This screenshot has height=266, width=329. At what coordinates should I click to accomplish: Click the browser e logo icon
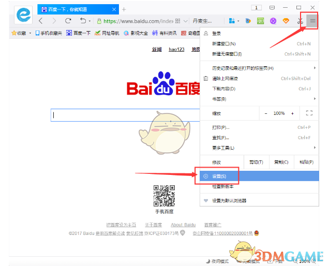point(23,14)
